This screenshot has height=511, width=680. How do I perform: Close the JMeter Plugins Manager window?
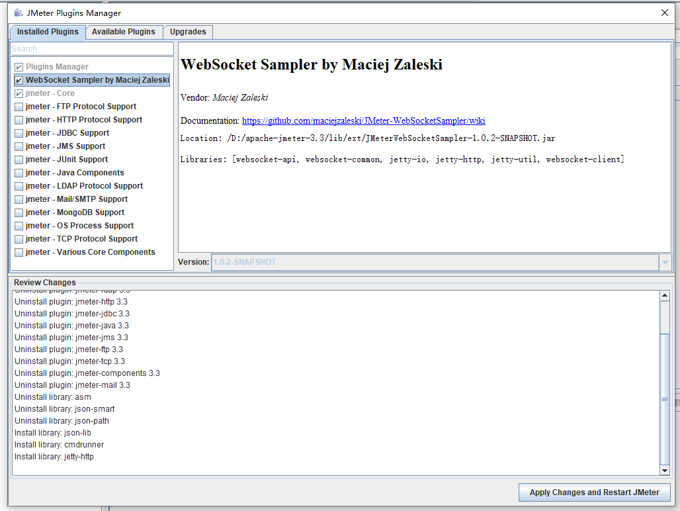pyautogui.click(x=664, y=13)
